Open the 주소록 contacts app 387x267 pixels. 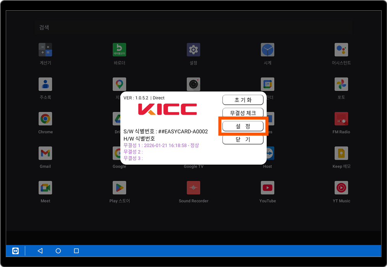[45, 84]
